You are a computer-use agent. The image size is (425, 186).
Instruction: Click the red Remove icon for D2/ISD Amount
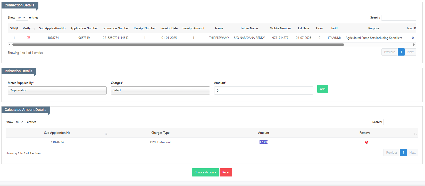point(366,142)
